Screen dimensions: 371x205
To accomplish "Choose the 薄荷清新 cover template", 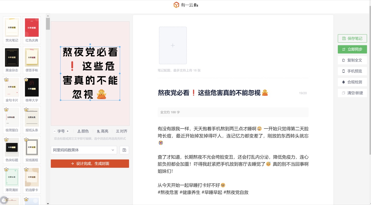I will 12,180.
